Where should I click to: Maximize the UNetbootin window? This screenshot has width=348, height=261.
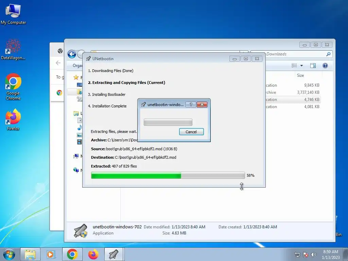(246, 58)
